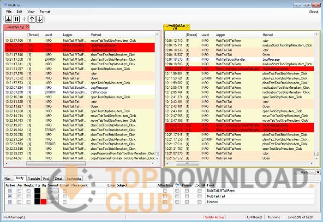Click the Apply button
The height and width of the screenshot is (222, 323).
pyautogui.click(x=305, y=172)
